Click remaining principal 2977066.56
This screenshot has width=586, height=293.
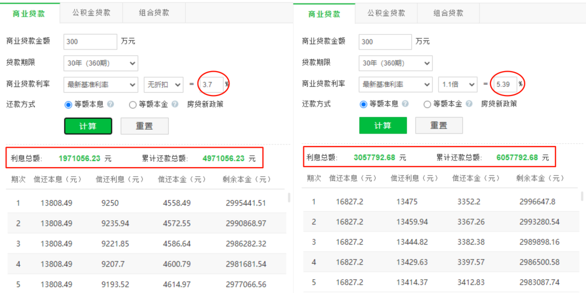[x=246, y=284]
